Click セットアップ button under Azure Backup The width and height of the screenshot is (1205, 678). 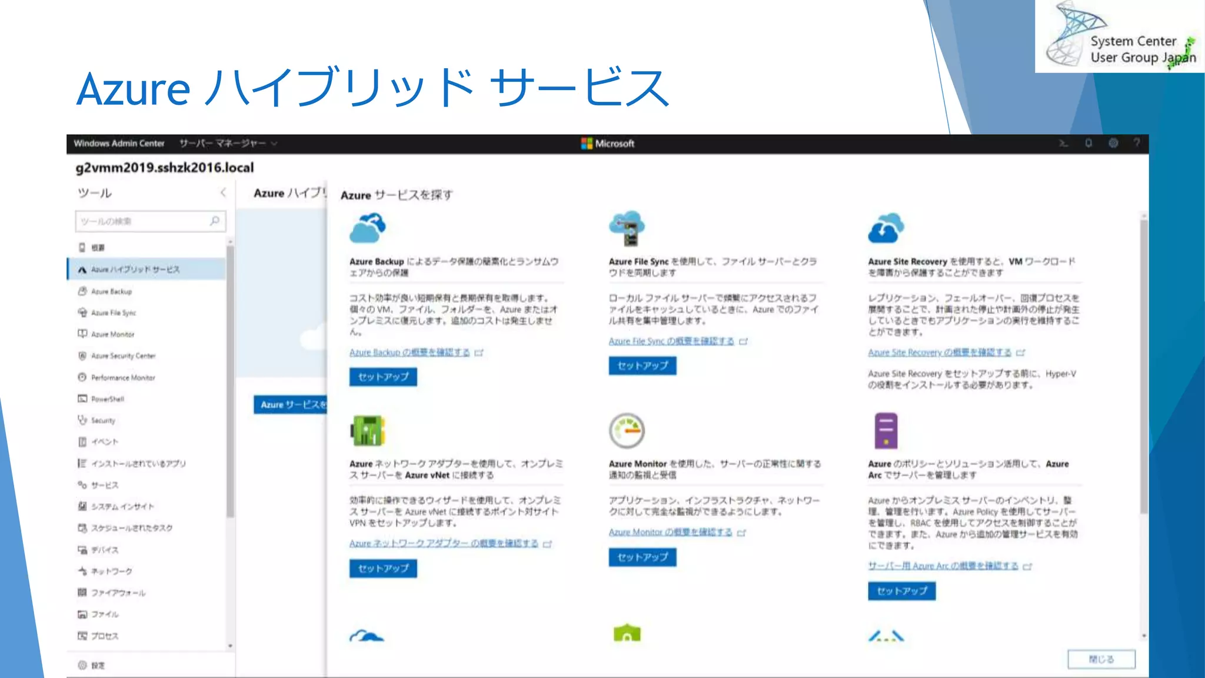[x=383, y=377]
